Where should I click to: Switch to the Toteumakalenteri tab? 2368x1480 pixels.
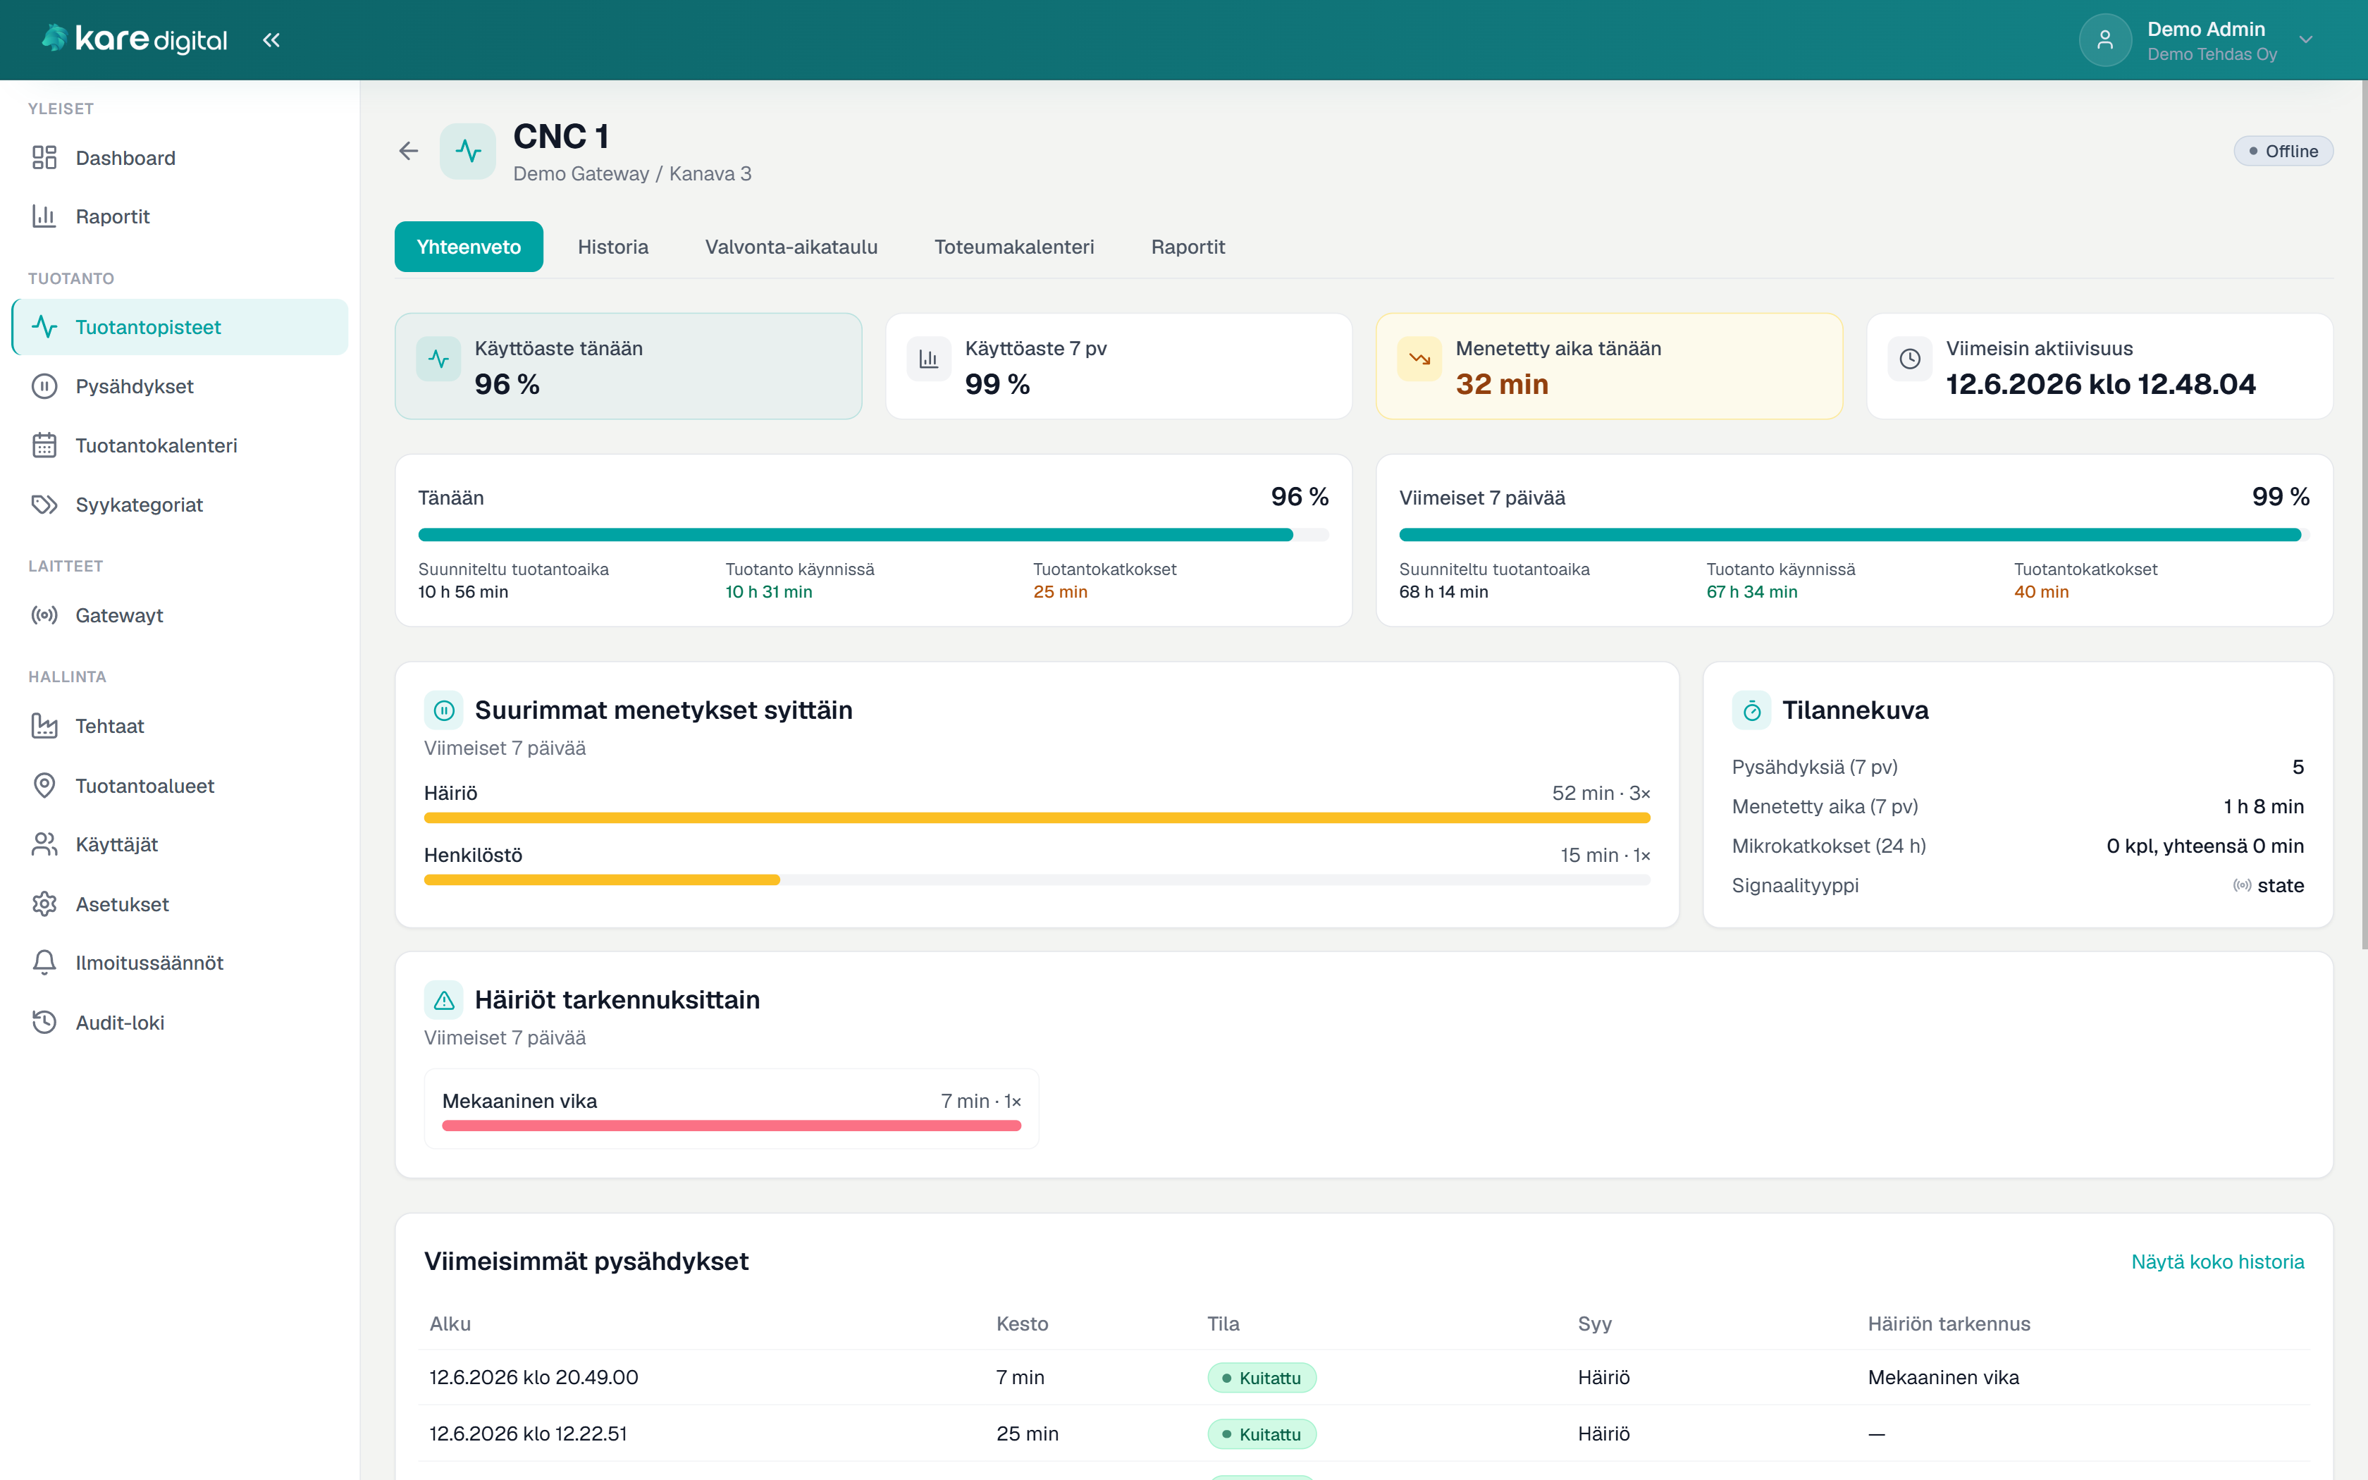pos(1013,247)
